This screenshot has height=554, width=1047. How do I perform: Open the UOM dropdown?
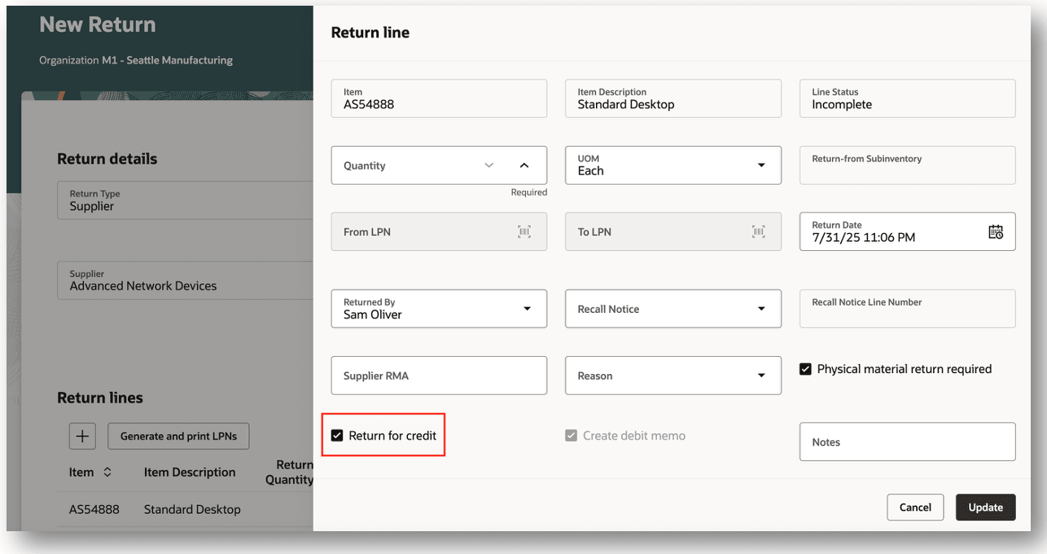click(760, 165)
